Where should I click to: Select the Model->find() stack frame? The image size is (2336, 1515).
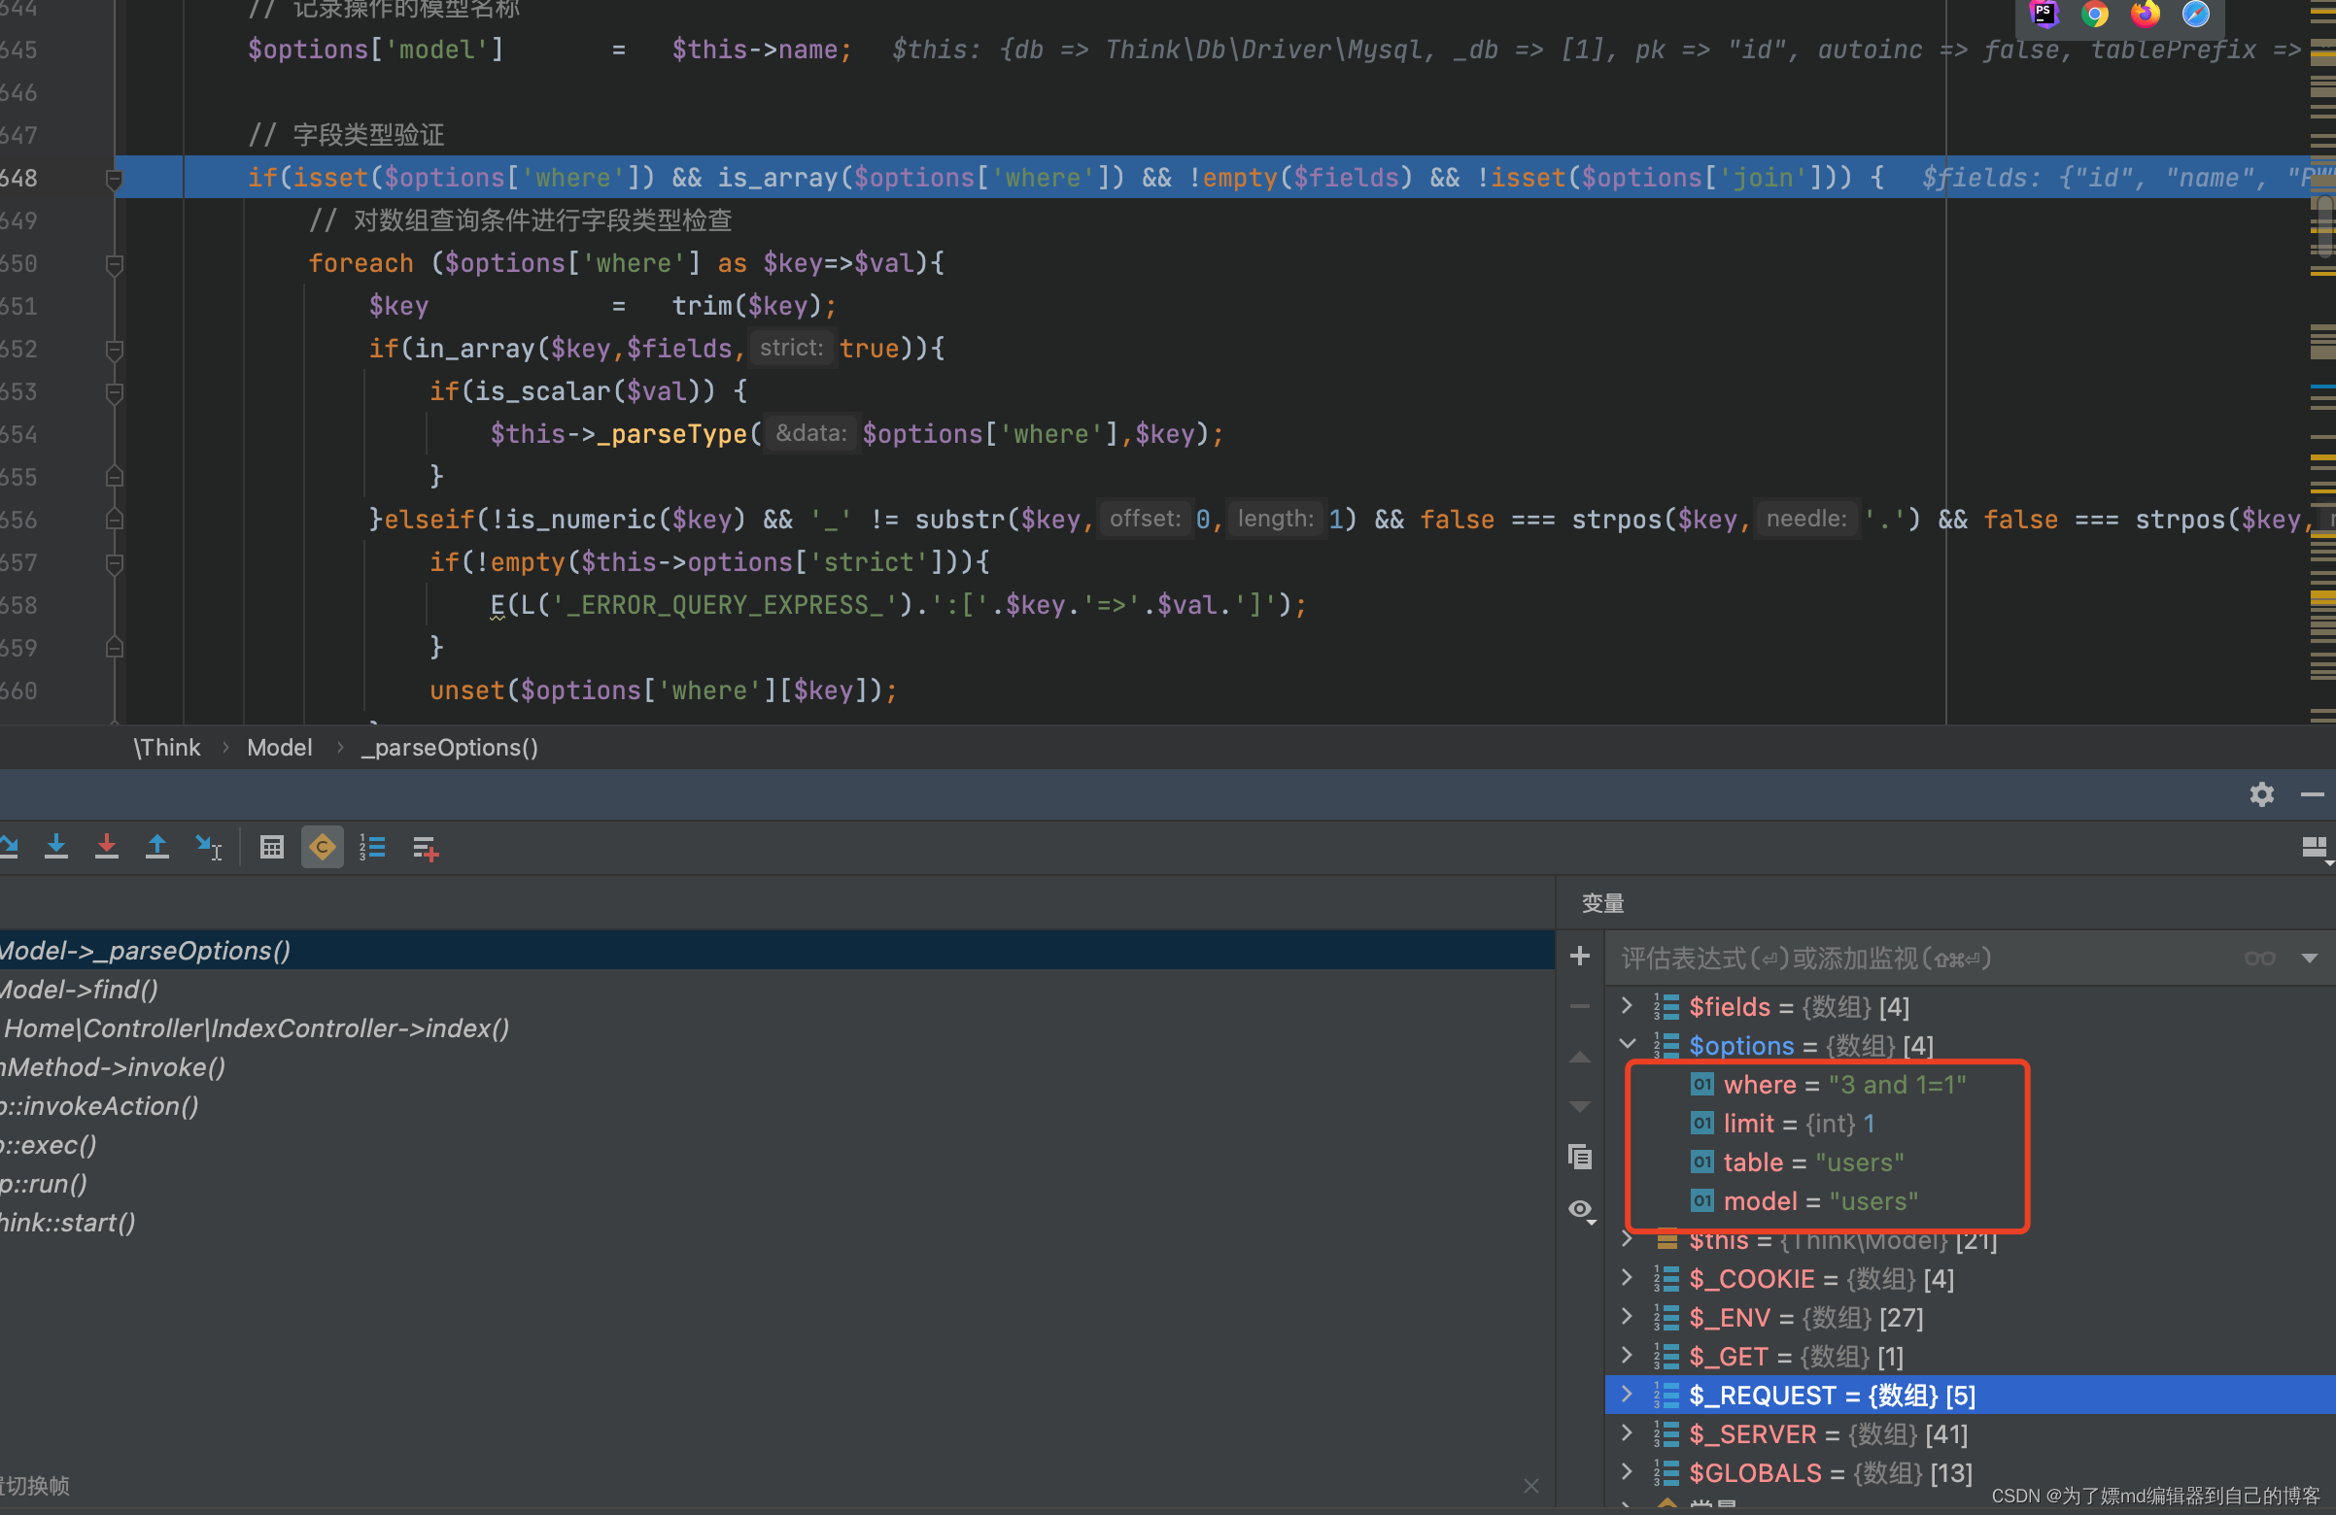pyautogui.click(x=79, y=989)
